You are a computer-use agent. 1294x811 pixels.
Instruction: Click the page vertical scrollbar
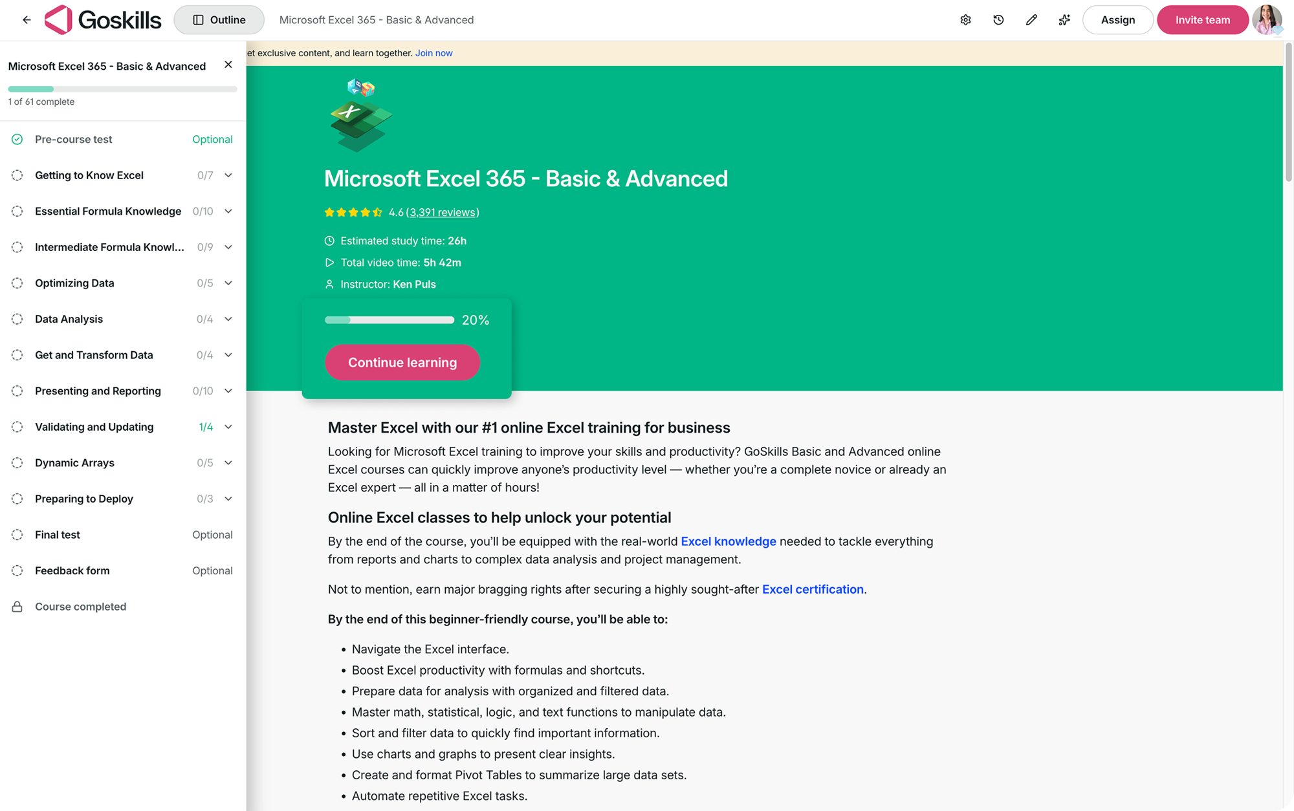tap(1288, 111)
